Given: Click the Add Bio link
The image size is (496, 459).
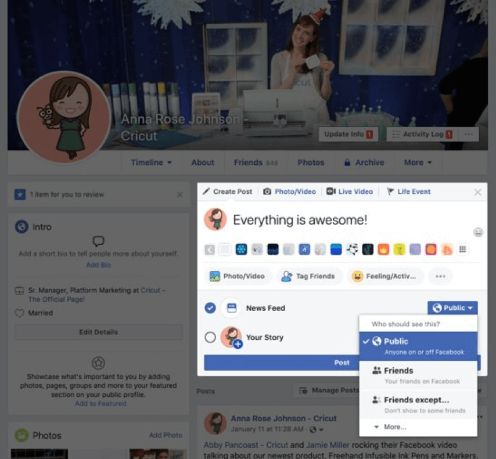Looking at the screenshot, I should click(98, 265).
